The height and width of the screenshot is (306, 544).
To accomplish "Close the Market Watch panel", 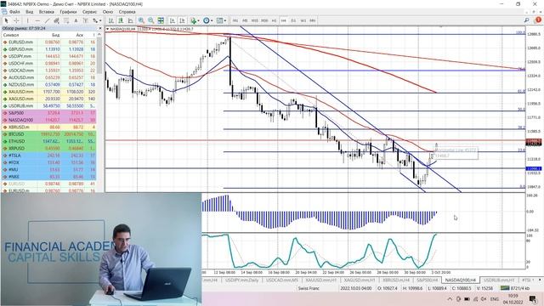I will pos(100,28).
